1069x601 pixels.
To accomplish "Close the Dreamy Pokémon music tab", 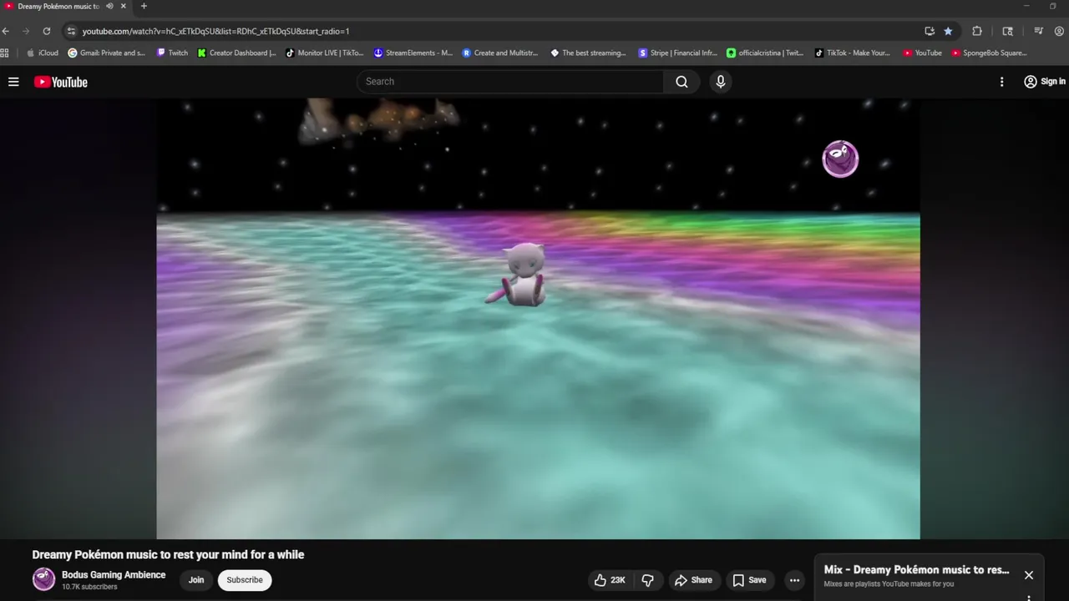I will (x=124, y=6).
